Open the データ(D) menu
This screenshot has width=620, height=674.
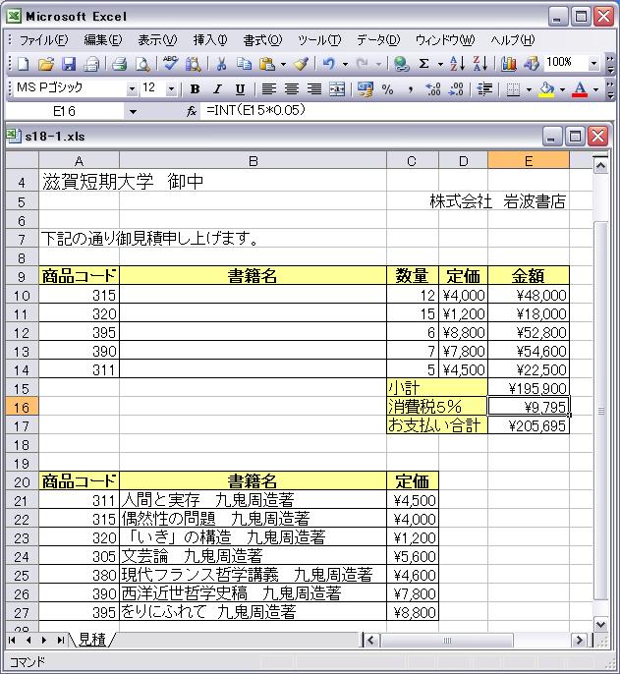pyautogui.click(x=378, y=40)
